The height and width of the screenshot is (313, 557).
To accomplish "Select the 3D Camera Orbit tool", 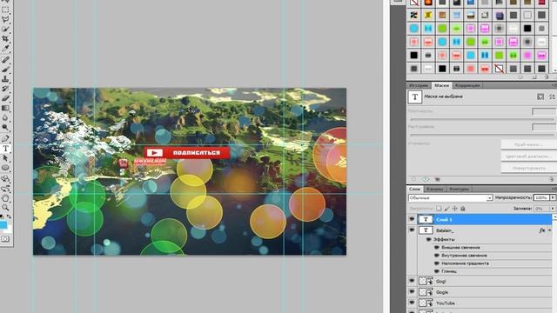I will pos(5,189).
